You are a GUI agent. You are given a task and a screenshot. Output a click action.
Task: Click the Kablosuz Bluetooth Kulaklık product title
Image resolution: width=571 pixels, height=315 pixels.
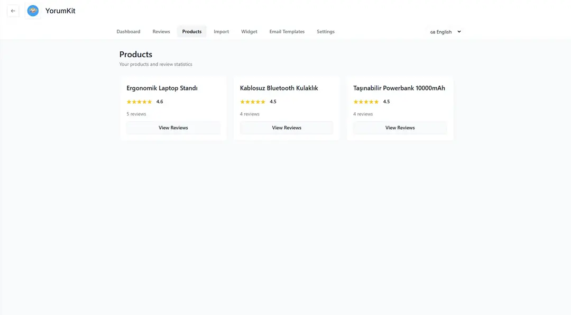click(x=279, y=88)
